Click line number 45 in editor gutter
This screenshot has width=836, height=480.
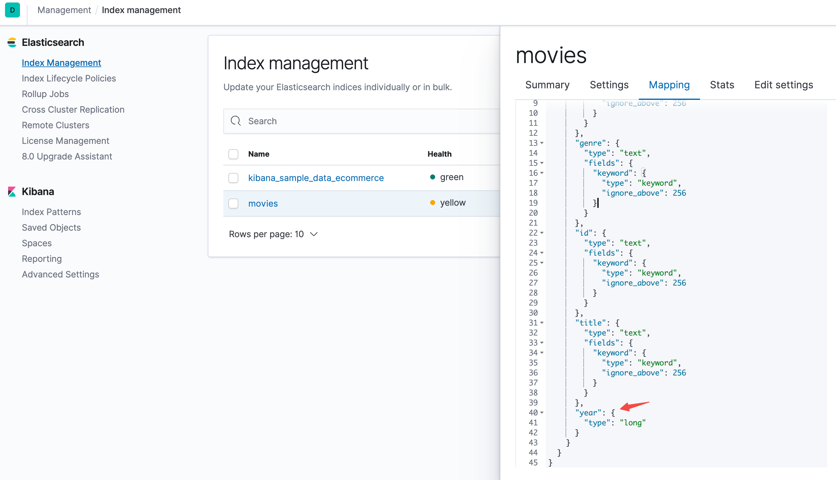(533, 463)
